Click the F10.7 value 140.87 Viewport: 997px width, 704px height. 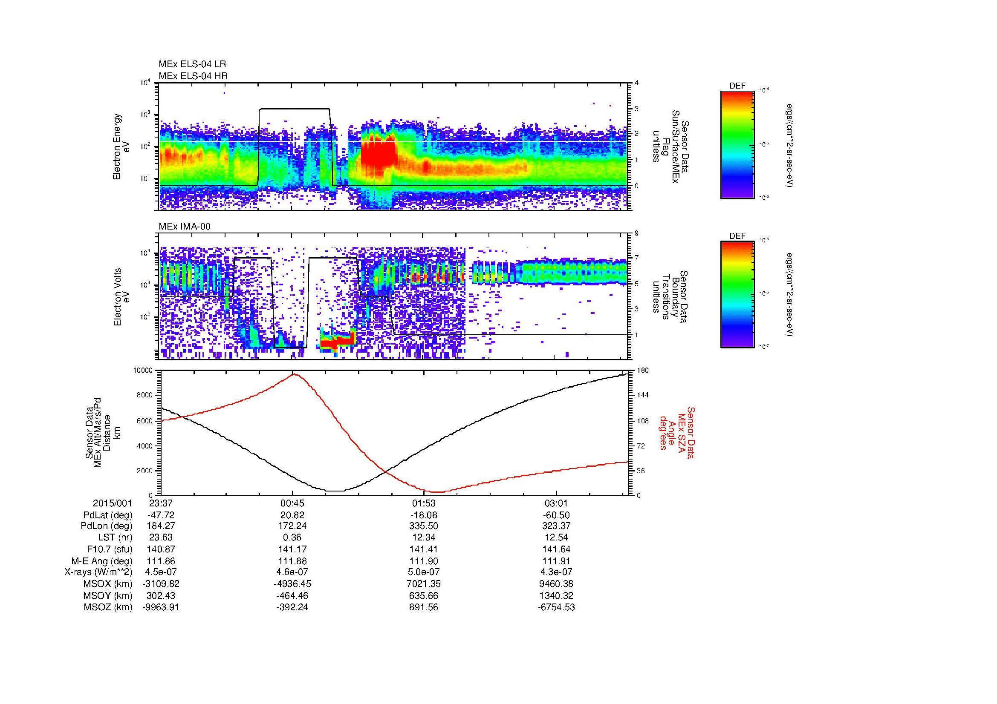[x=161, y=549]
